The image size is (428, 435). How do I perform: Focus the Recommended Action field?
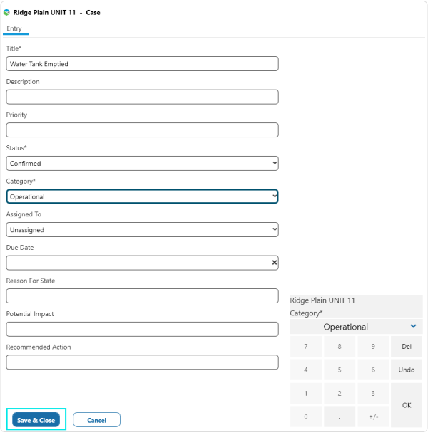[x=142, y=362]
